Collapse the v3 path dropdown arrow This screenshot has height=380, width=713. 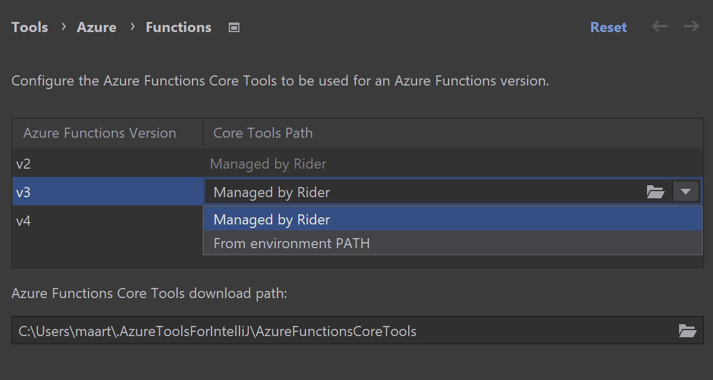tap(686, 192)
